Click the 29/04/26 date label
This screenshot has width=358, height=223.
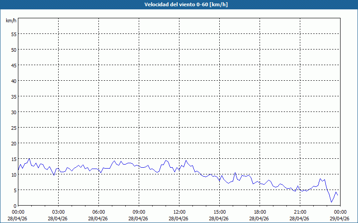click(340, 219)
